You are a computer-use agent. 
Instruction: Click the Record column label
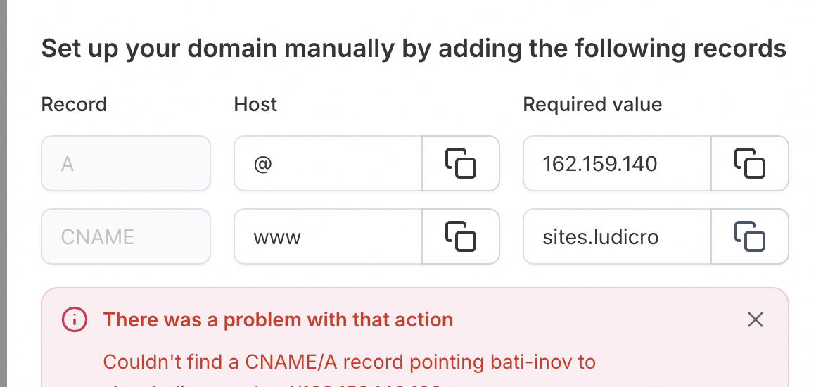click(x=74, y=105)
